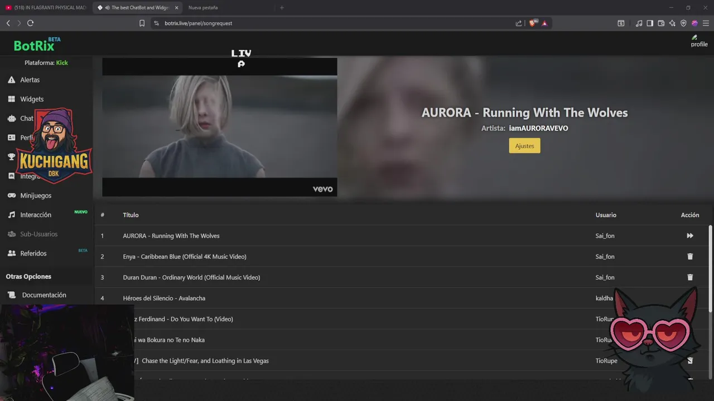
Task: Click the Título column header
Action: pyautogui.click(x=131, y=215)
